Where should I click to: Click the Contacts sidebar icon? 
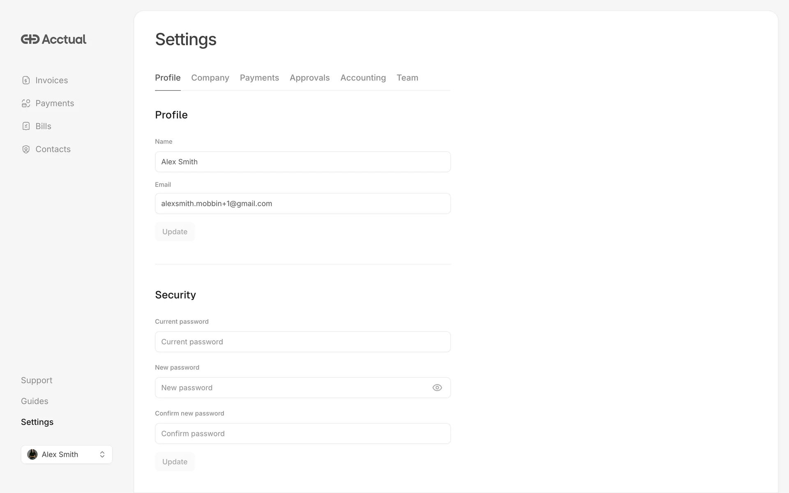click(26, 150)
